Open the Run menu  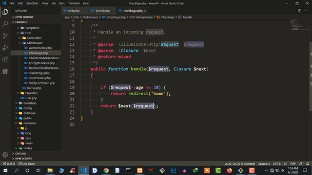coord(62,3)
